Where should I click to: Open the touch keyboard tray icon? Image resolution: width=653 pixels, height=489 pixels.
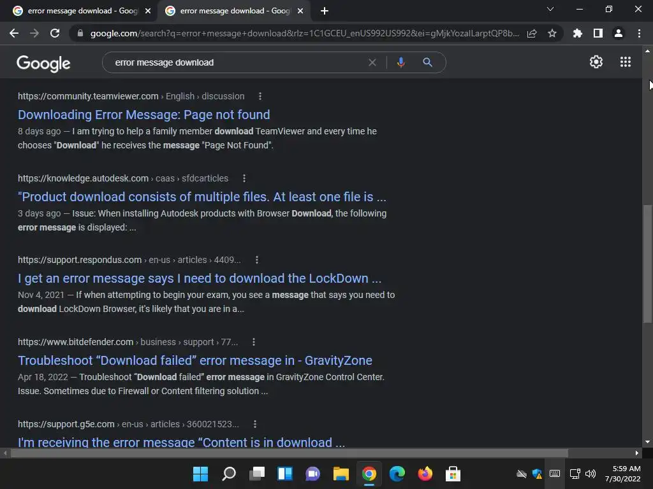point(555,474)
